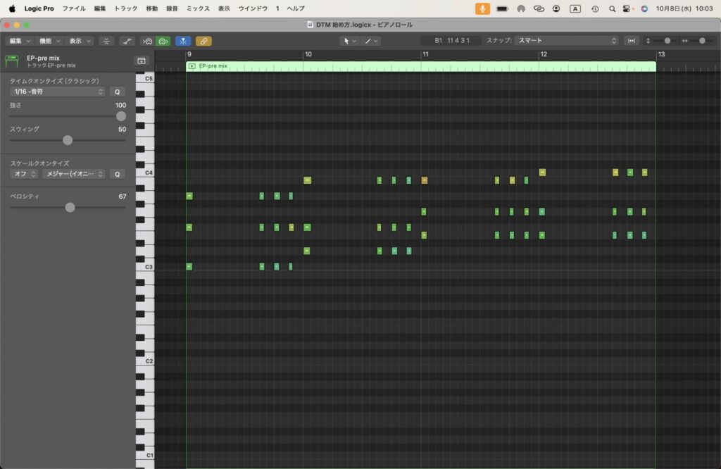Open the 1/16 音符 quantize dropdown
721x469 pixels.
pos(58,92)
